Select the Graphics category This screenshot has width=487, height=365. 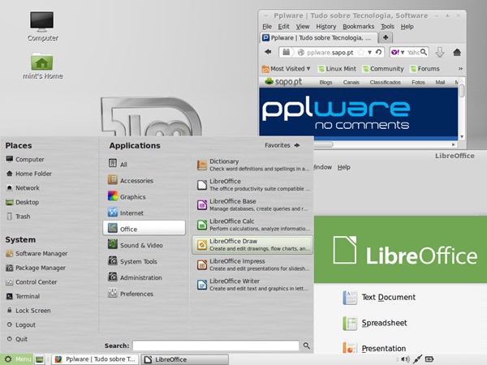pyautogui.click(x=144, y=196)
